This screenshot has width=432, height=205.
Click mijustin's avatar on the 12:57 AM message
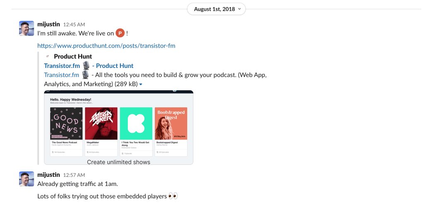tap(27, 179)
